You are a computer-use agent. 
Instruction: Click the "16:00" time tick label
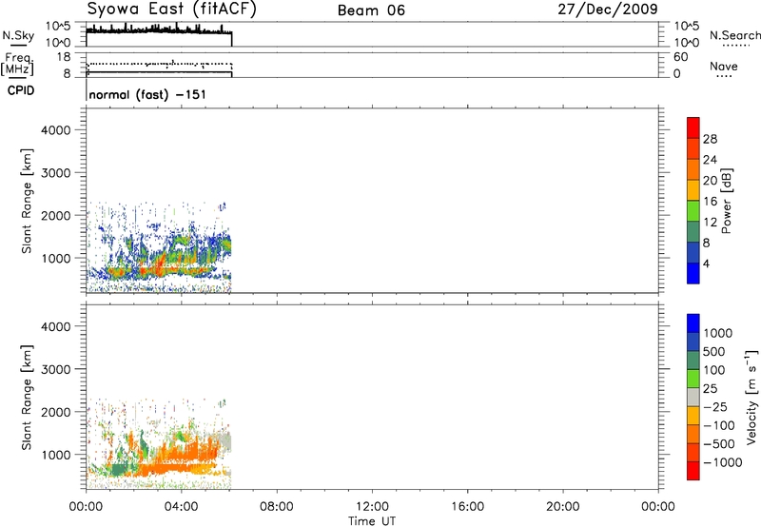[x=467, y=507]
